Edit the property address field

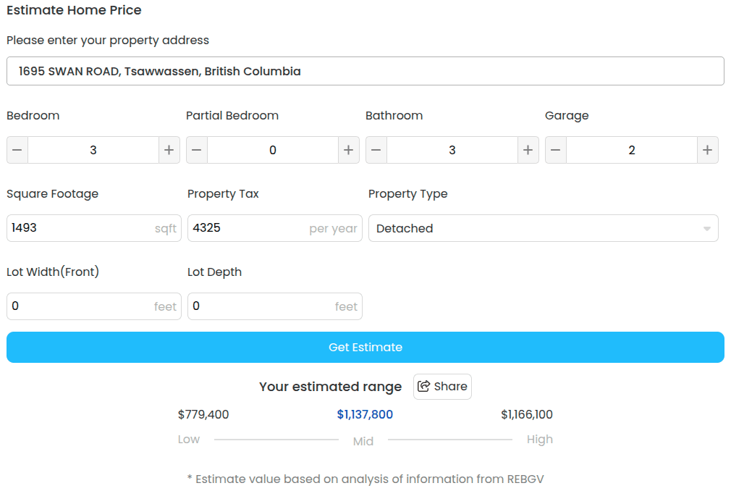(365, 71)
